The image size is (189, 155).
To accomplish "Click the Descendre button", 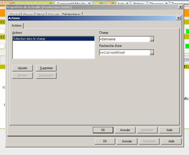I will (x=46, y=75).
